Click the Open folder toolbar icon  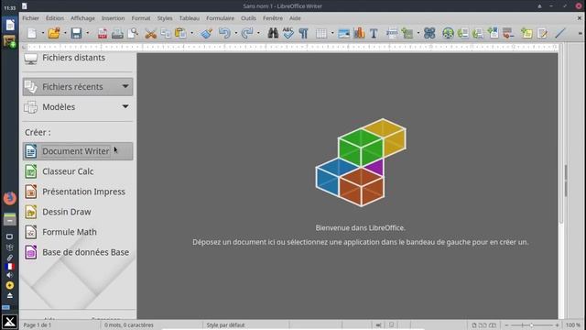point(54,33)
